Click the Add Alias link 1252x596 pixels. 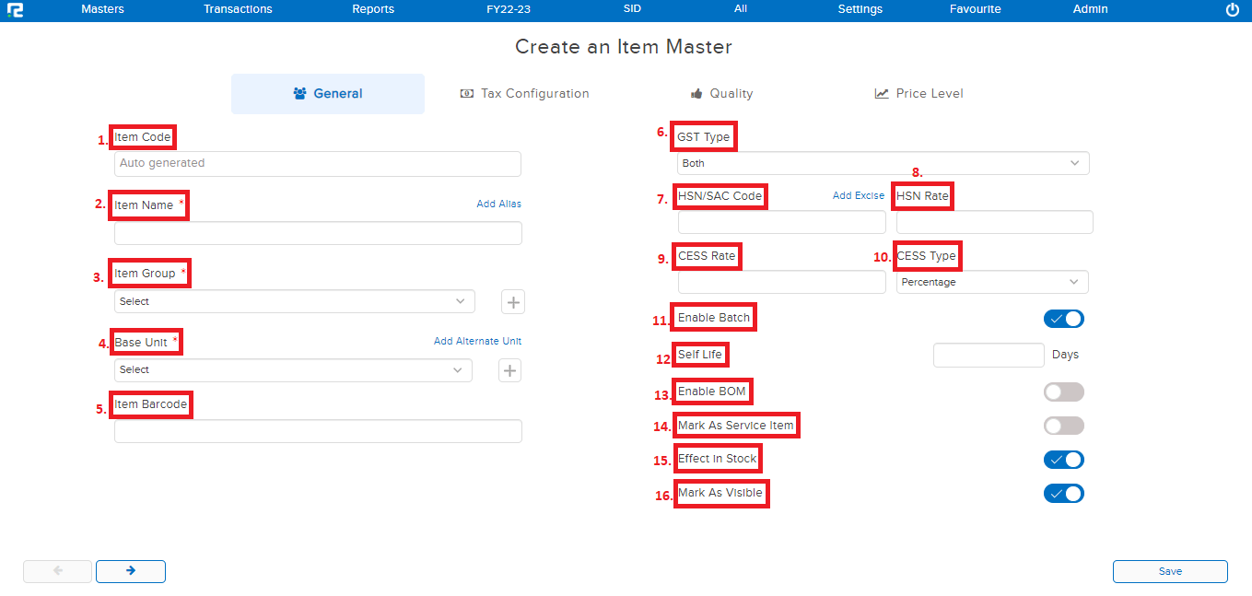[498, 205]
